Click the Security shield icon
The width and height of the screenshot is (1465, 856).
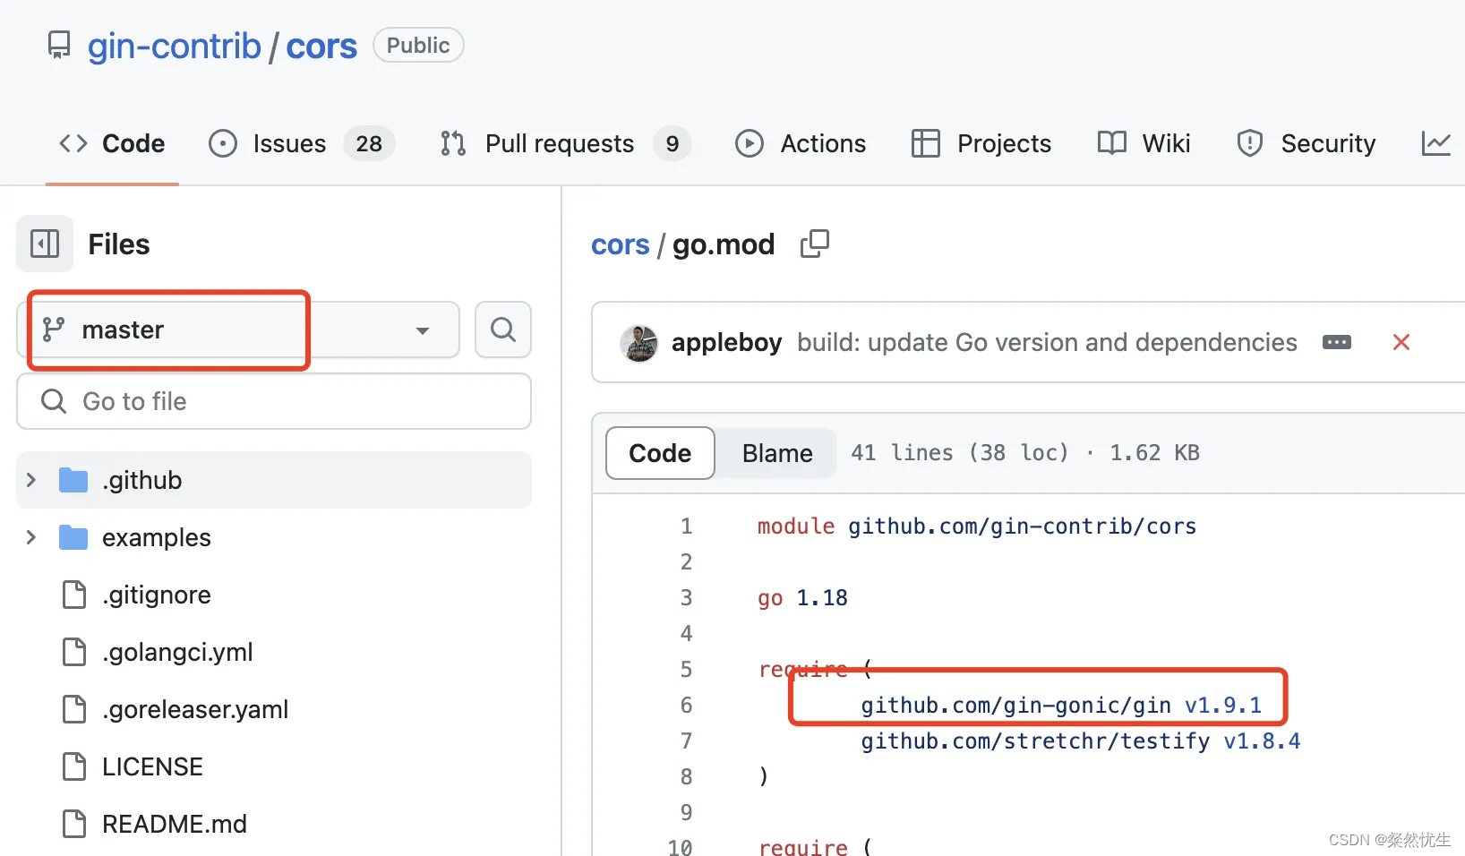(x=1250, y=143)
